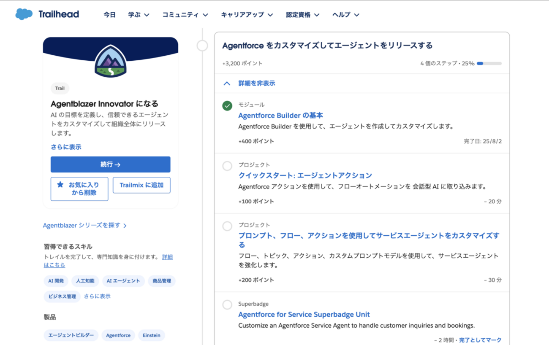
Task: Click the Salesforce cloud logo icon
Action: point(24,14)
